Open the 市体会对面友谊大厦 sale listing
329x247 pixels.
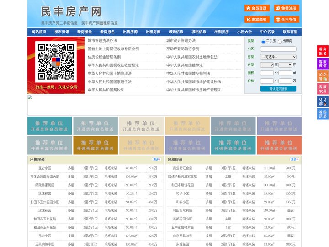[45, 177]
